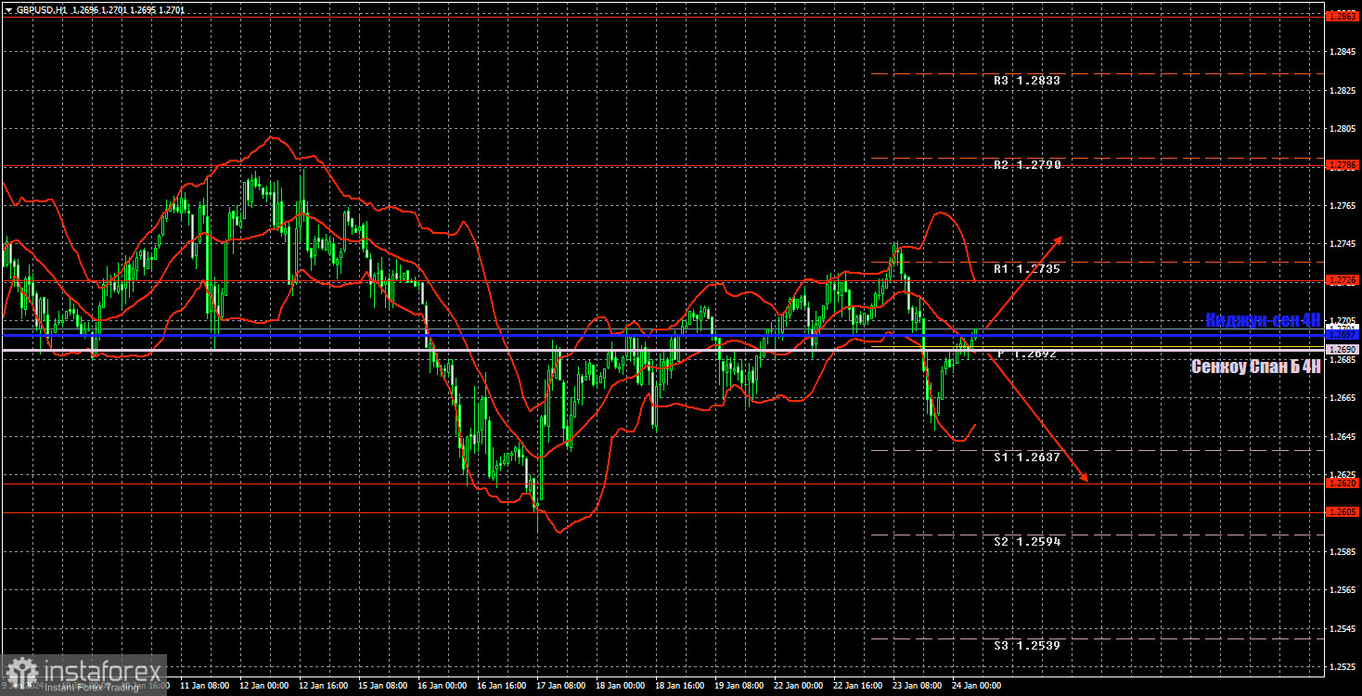
Task: Click the 18 Jan 16:00 time label
Action: 681,685
